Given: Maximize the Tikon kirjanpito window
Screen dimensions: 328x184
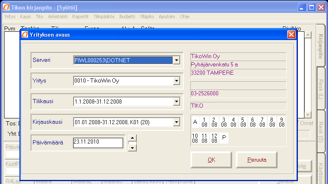Looking at the screenshot, I should (311, 7).
